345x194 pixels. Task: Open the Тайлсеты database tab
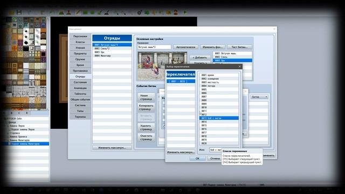(x=80, y=94)
